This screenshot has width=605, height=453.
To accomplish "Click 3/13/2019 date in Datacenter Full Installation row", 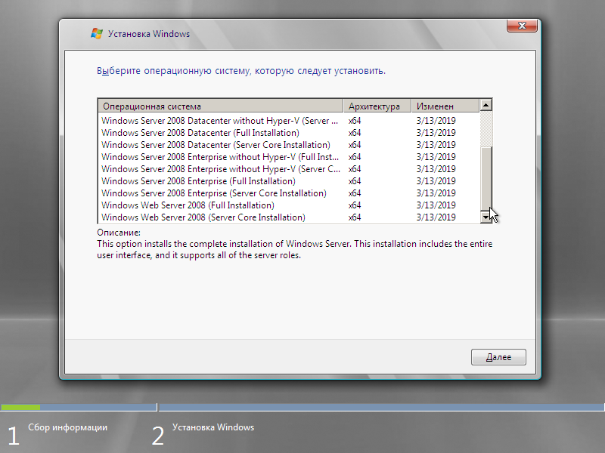I will (436, 133).
